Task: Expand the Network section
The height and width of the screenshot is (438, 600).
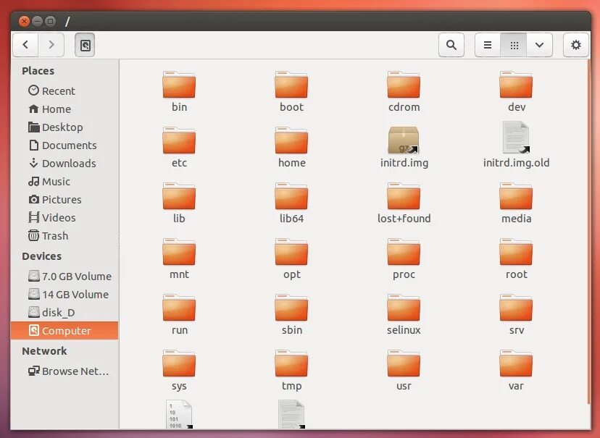Action: 44,350
